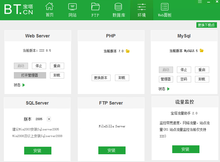
Task: Click the PHP 当前版本 7.0 text
Action: pyautogui.click(x=114, y=51)
